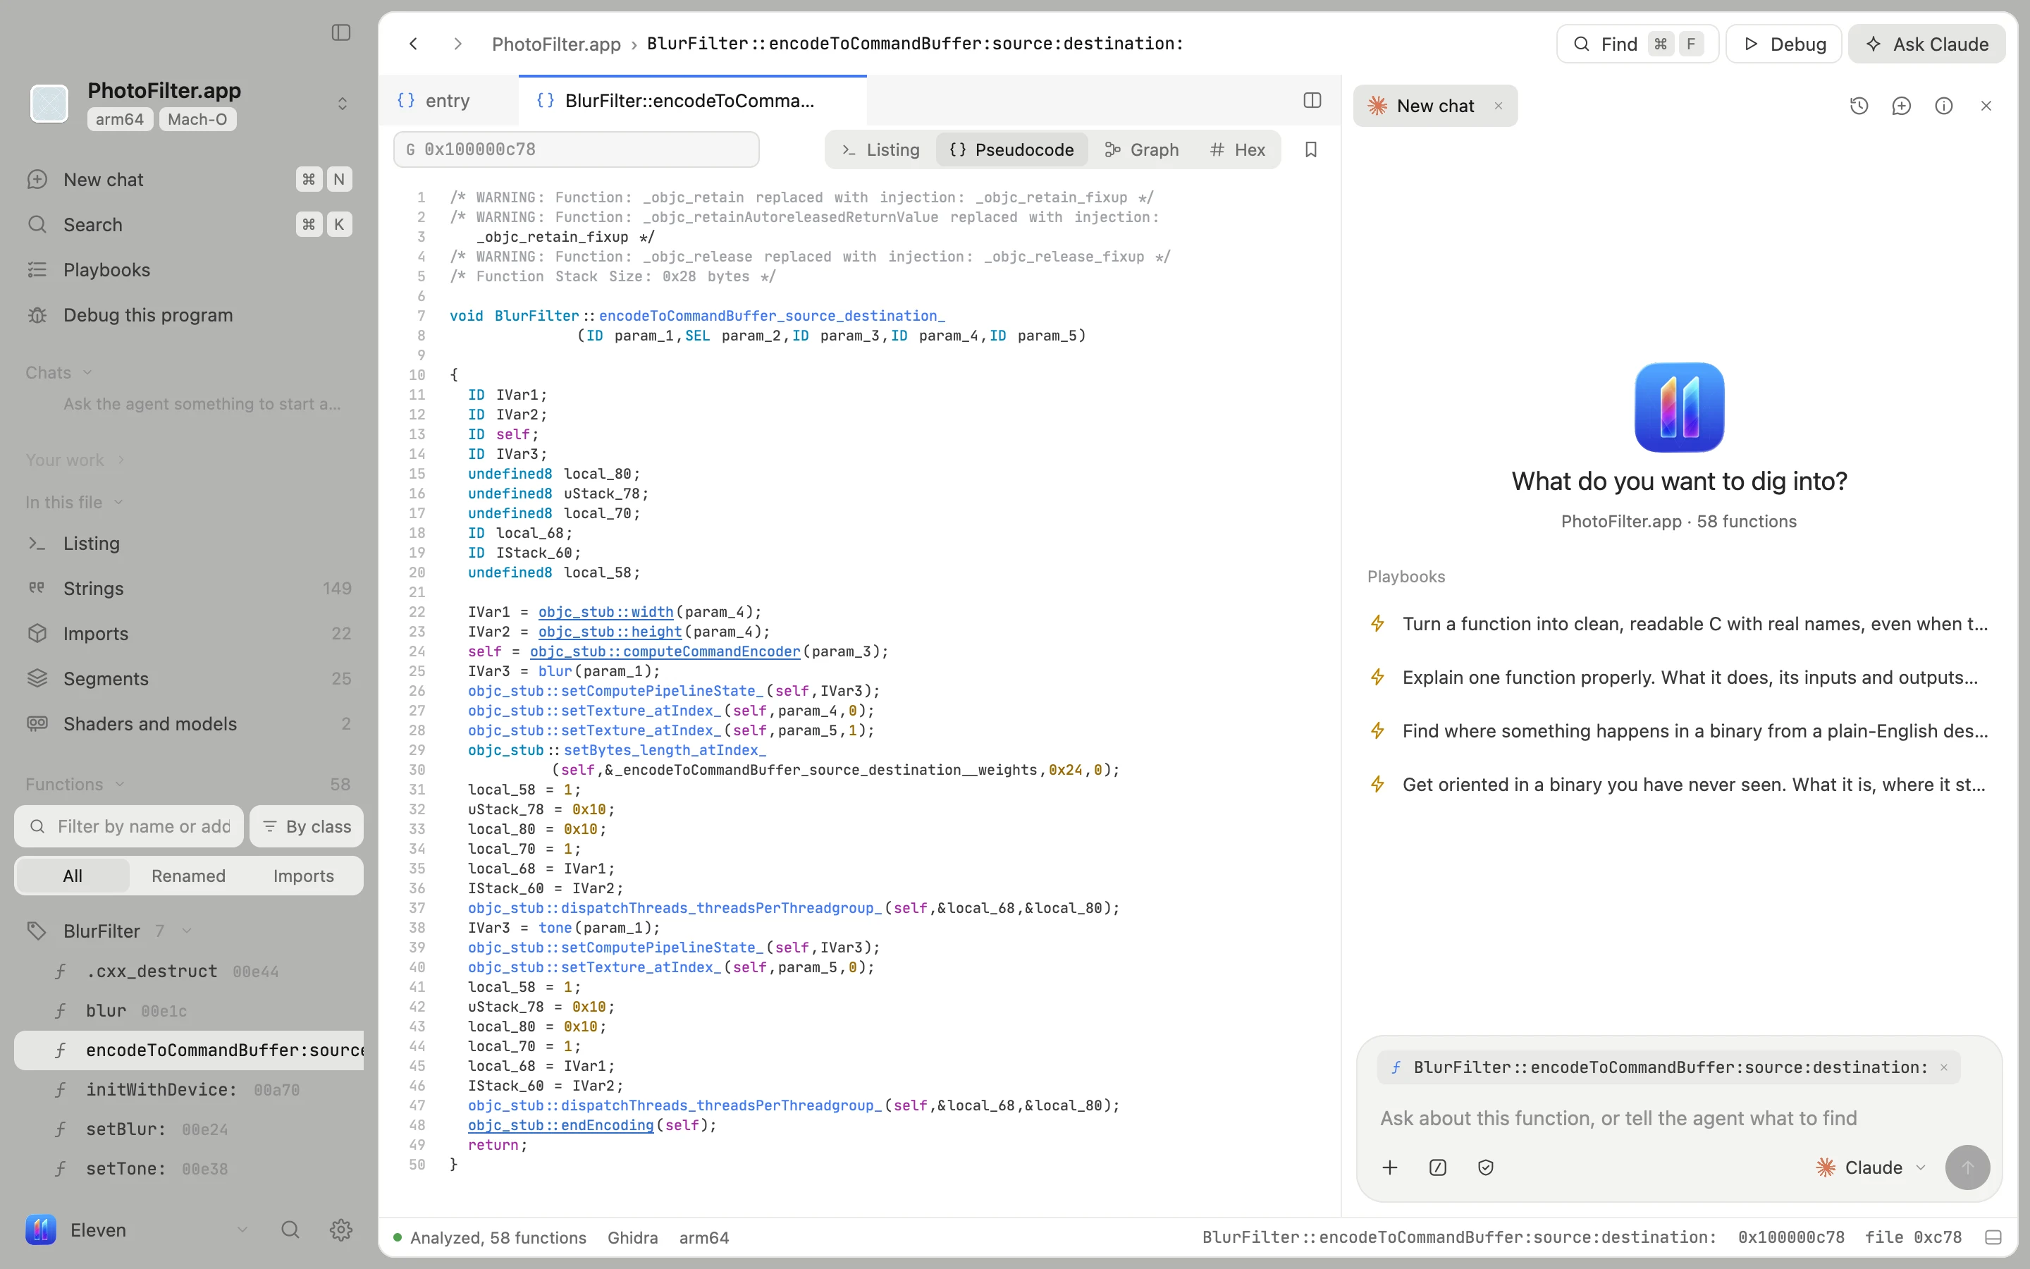Open the settings gear in sidebar footer

[340, 1230]
